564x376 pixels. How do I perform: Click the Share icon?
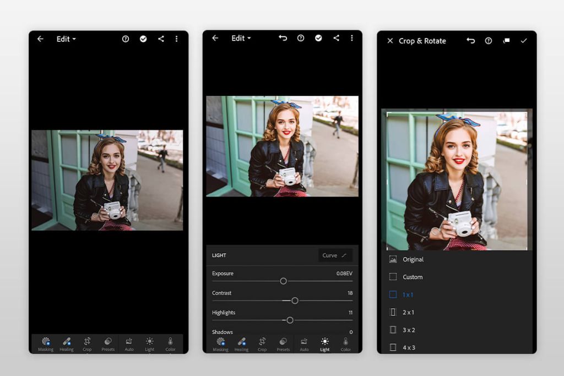[161, 39]
